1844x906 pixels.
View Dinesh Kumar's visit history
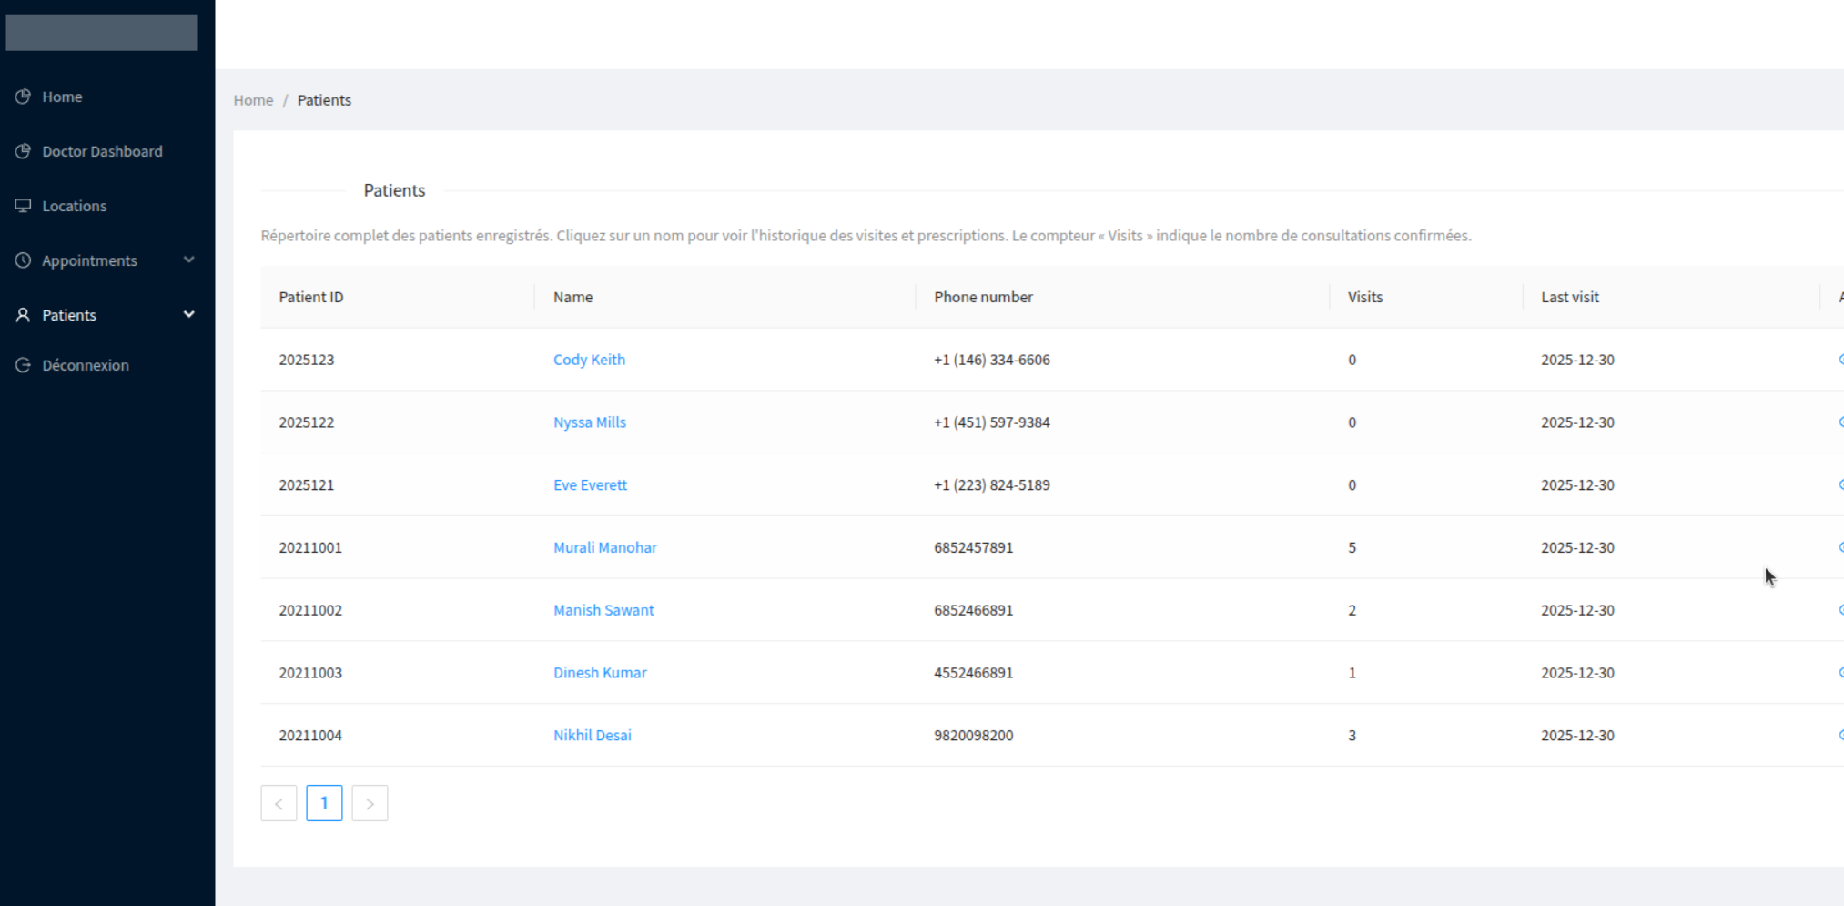click(600, 672)
